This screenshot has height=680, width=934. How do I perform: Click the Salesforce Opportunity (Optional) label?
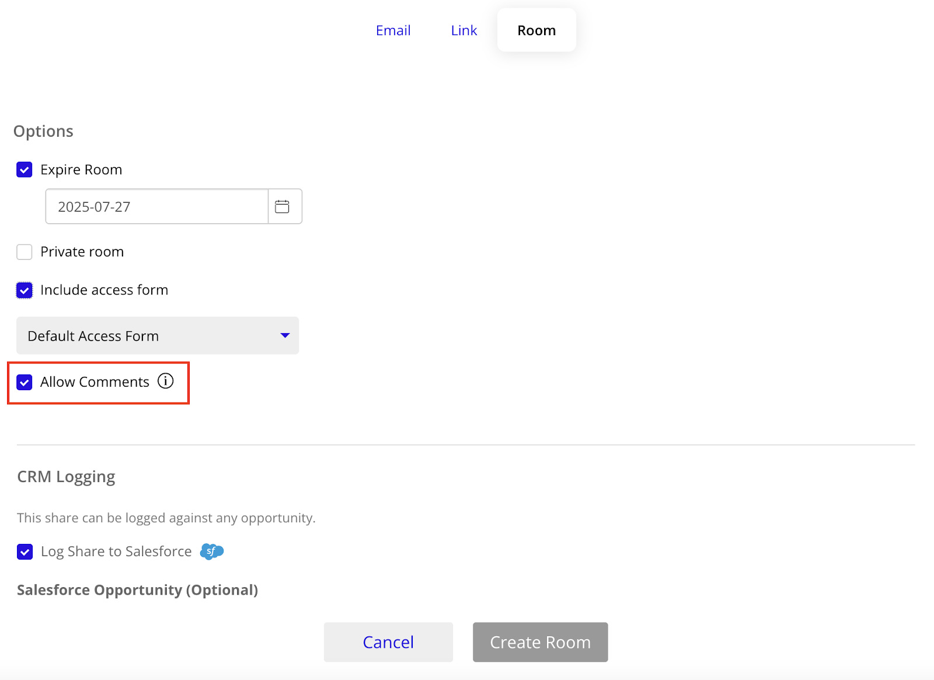pos(137,590)
